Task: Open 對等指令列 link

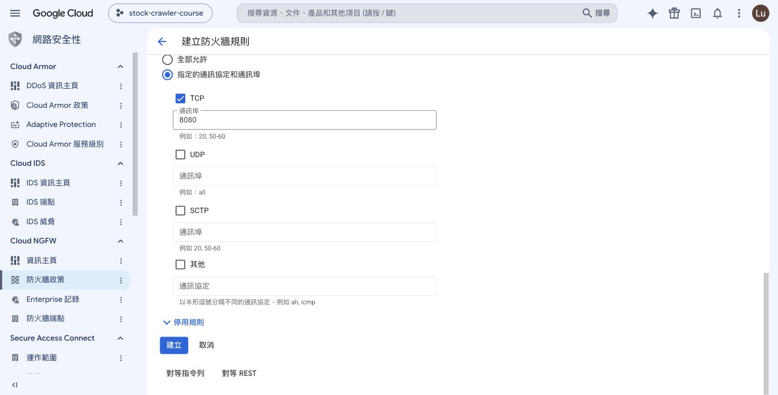Action: (x=185, y=373)
